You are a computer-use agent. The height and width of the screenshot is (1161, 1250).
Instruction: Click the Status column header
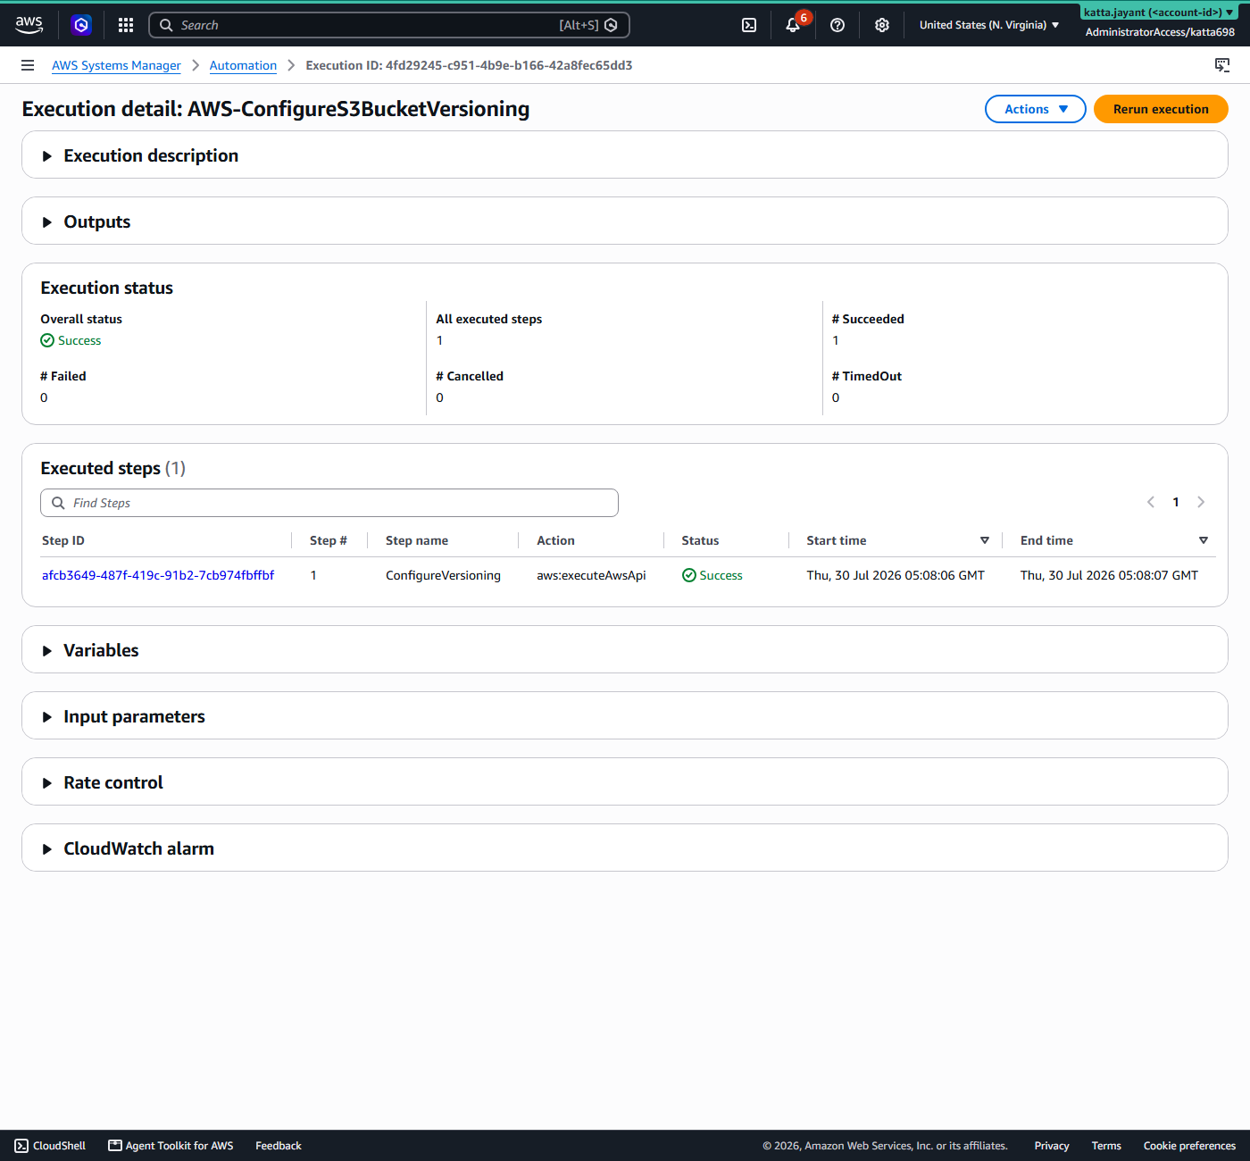pyautogui.click(x=700, y=540)
